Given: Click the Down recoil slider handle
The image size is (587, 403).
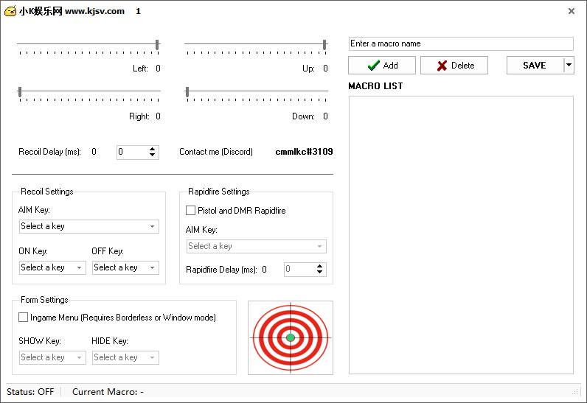Looking at the screenshot, I should click(187, 92).
